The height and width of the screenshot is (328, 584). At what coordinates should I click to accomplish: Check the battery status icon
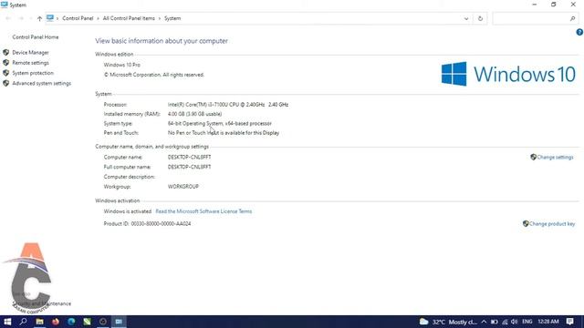pos(495,322)
